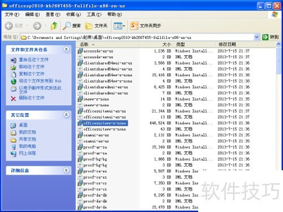This screenshot has height=212, width=283.
Task: Click the scrollbar up arrow in file list
Action: (278, 44)
